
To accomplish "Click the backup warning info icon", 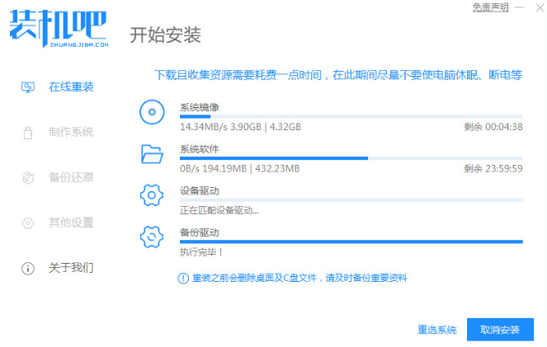I will (183, 278).
